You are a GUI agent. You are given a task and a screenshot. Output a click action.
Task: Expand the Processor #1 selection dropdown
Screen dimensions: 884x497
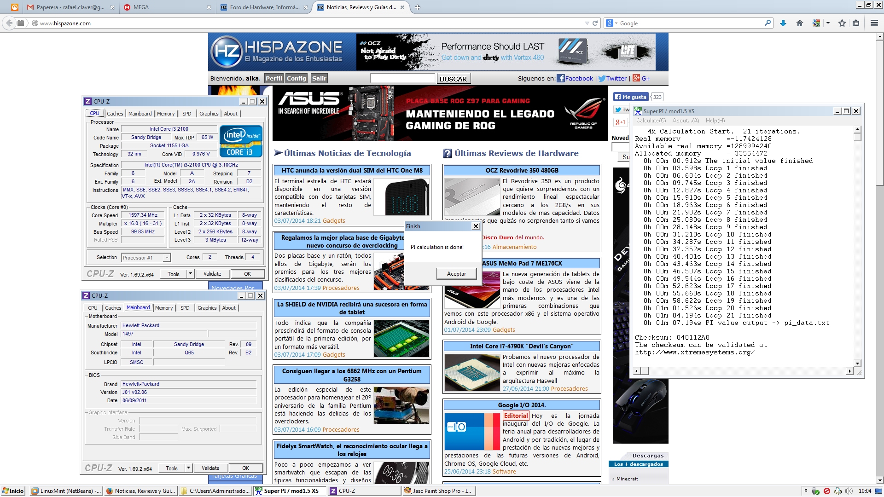[167, 258]
